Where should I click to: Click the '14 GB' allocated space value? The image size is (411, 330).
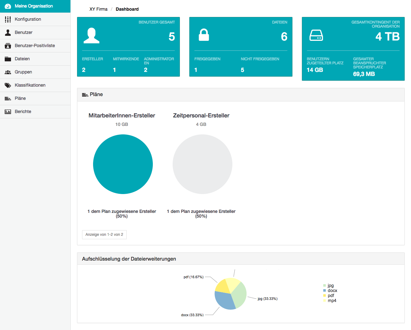click(315, 70)
